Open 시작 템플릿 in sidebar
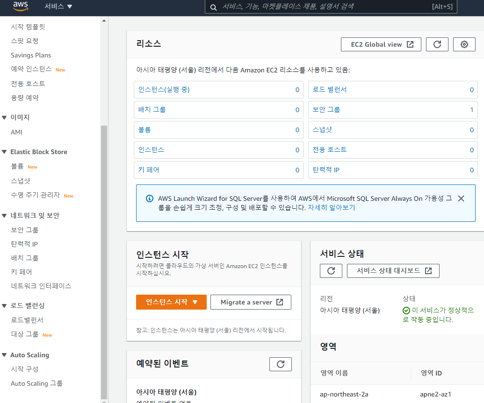Viewport: 484px width, 403px height. (28, 27)
